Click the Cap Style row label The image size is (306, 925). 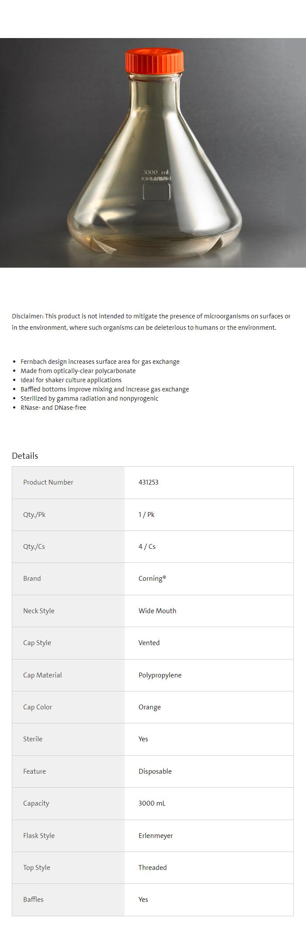[x=37, y=643]
